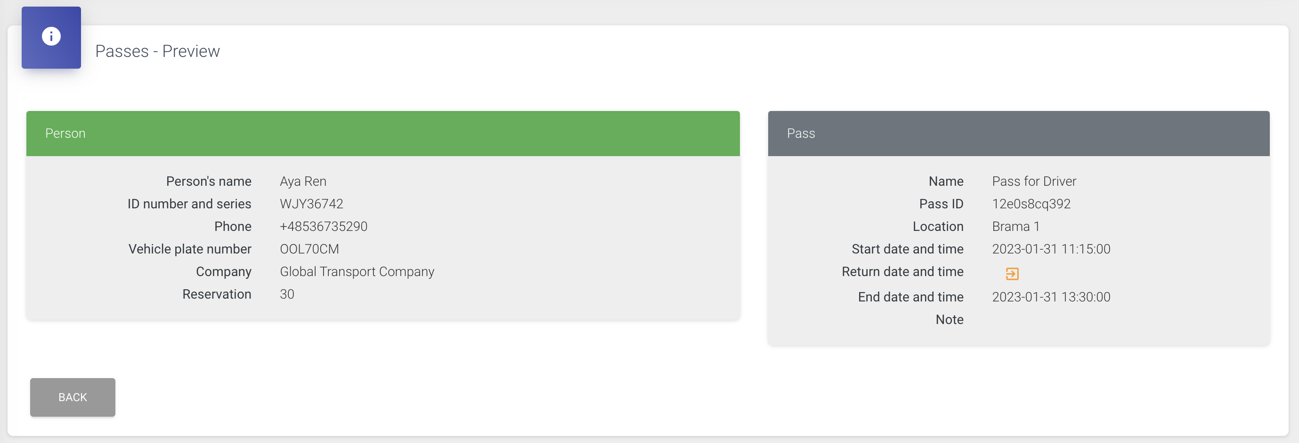Click the green Person panel header
Viewport: 1299px width, 443px height.
coord(382,134)
